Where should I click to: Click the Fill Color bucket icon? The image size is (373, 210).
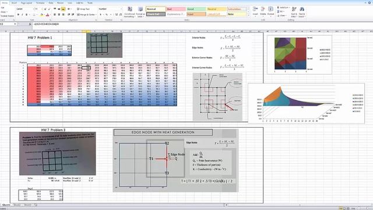click(41, 15)
